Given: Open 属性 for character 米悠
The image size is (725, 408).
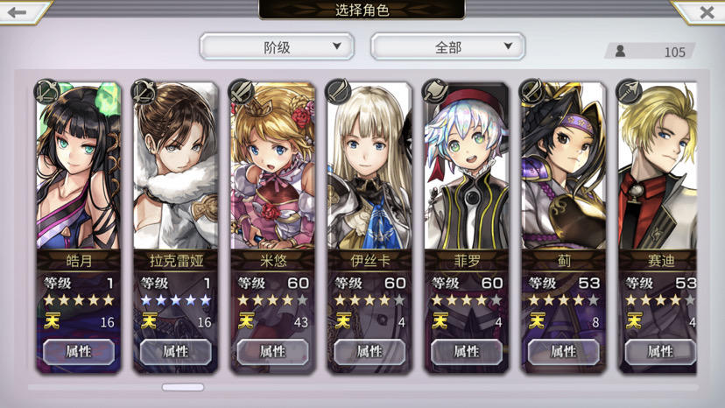Looking at the screenshot, I should [x=273, y=352].
